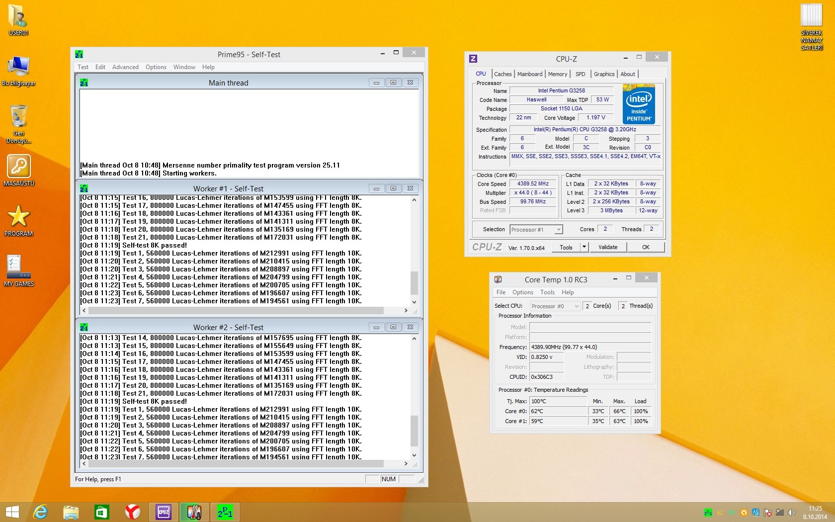Maximize the Worker #2 Self-Test child window

[x=393, y=327]
